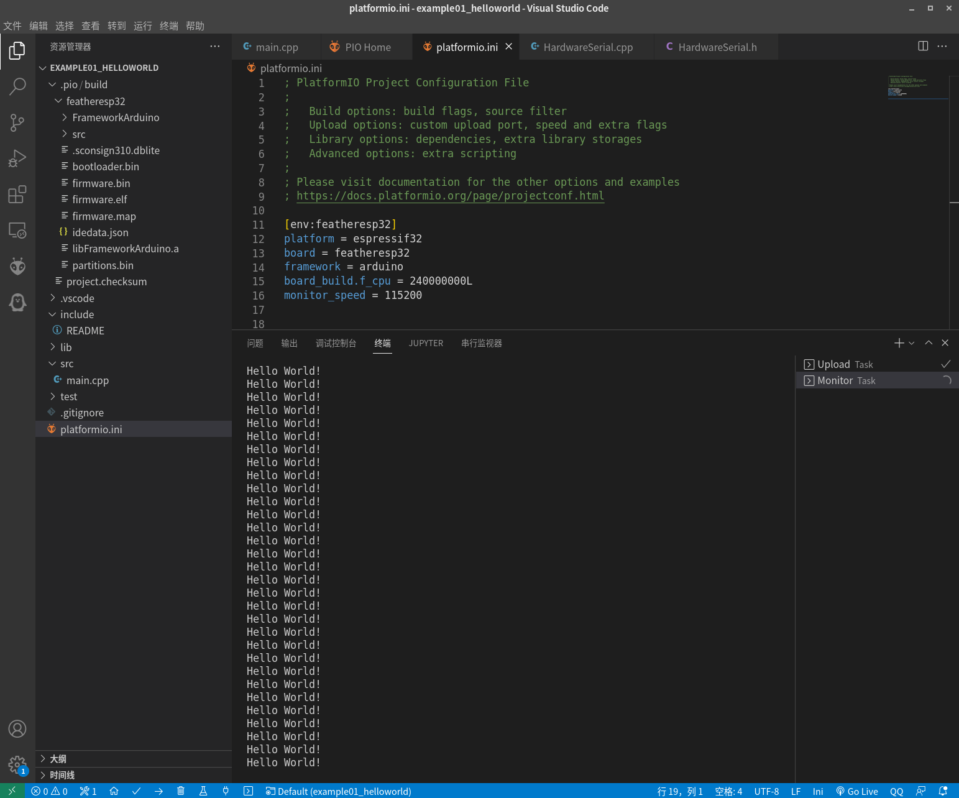Toggle Go Live server in status bar
Image resolution: width=959 pixels, height=798 pixels.
coord(857,791)
